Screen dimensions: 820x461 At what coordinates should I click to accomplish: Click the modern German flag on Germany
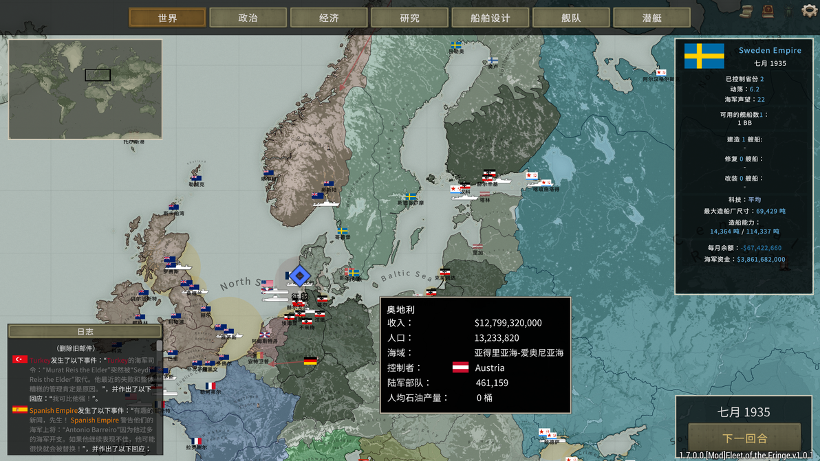[310, 361]
